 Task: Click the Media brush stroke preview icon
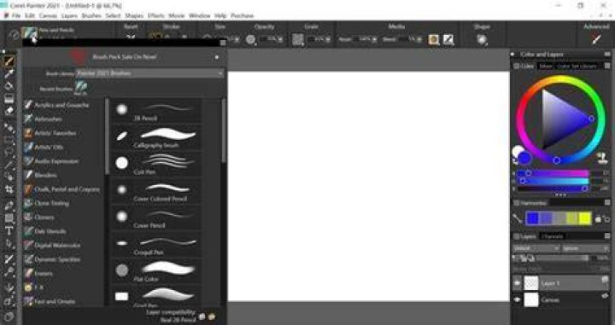448,39
